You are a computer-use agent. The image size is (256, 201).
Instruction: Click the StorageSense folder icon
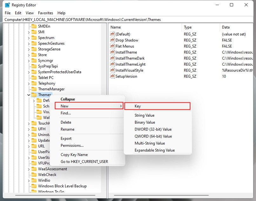tap(34, 49)
